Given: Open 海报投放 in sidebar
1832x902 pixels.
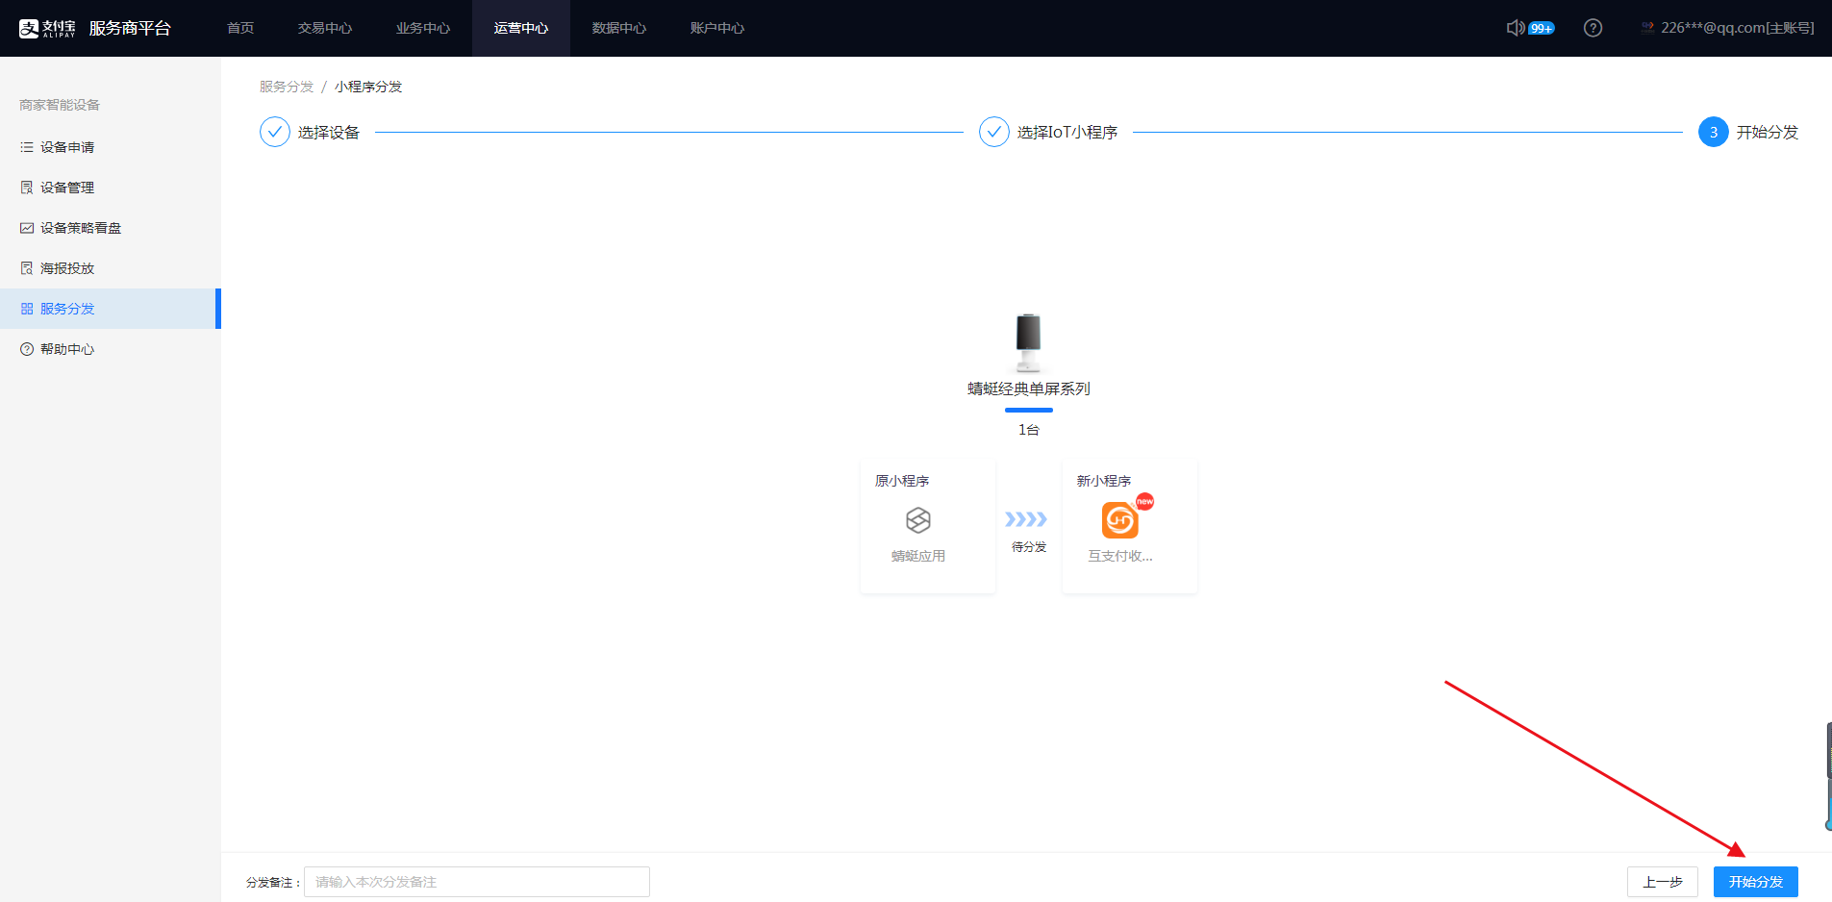Looking at the screenshot, I should click(111, 268).
